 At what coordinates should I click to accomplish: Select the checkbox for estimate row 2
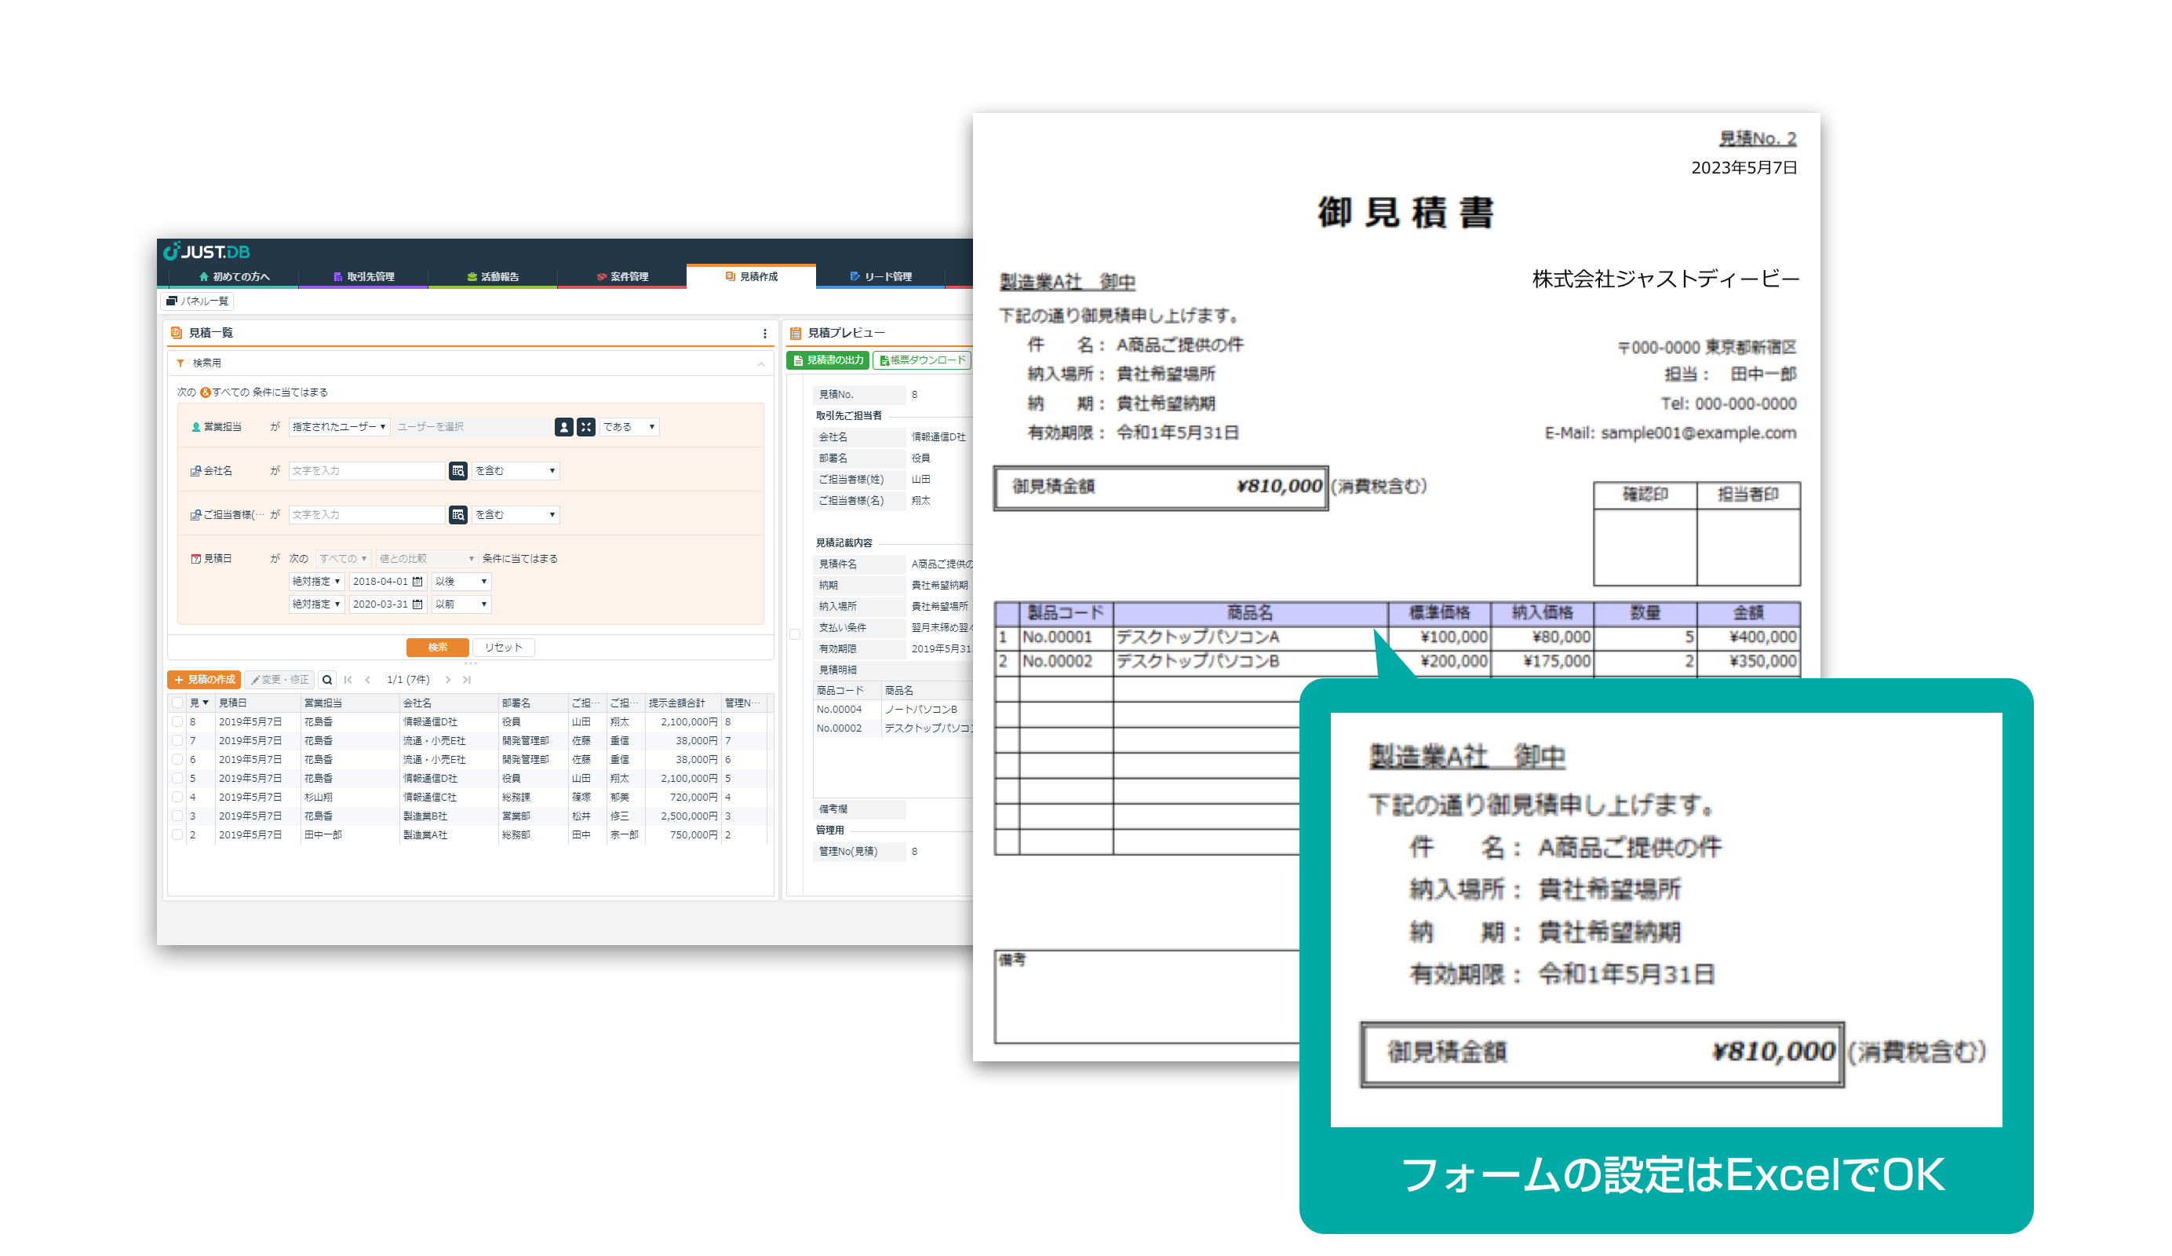click(x=177, y=834)
